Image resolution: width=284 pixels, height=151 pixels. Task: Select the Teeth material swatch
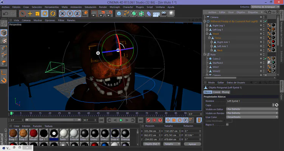pos(64,134)
